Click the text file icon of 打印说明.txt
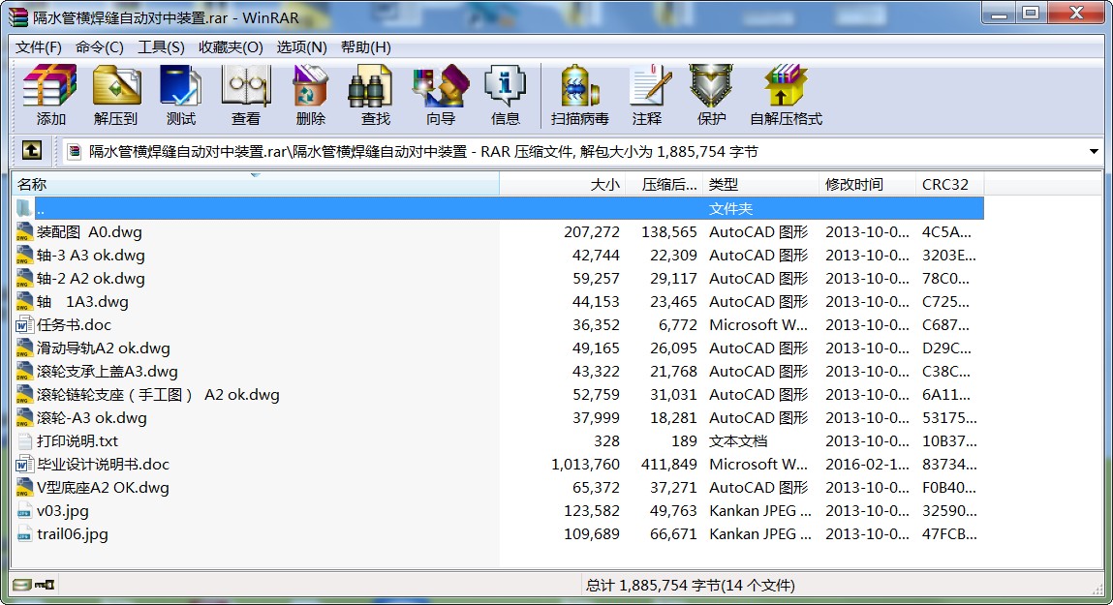The height and width of the screenshot is (605, 1113). [25, 441]
